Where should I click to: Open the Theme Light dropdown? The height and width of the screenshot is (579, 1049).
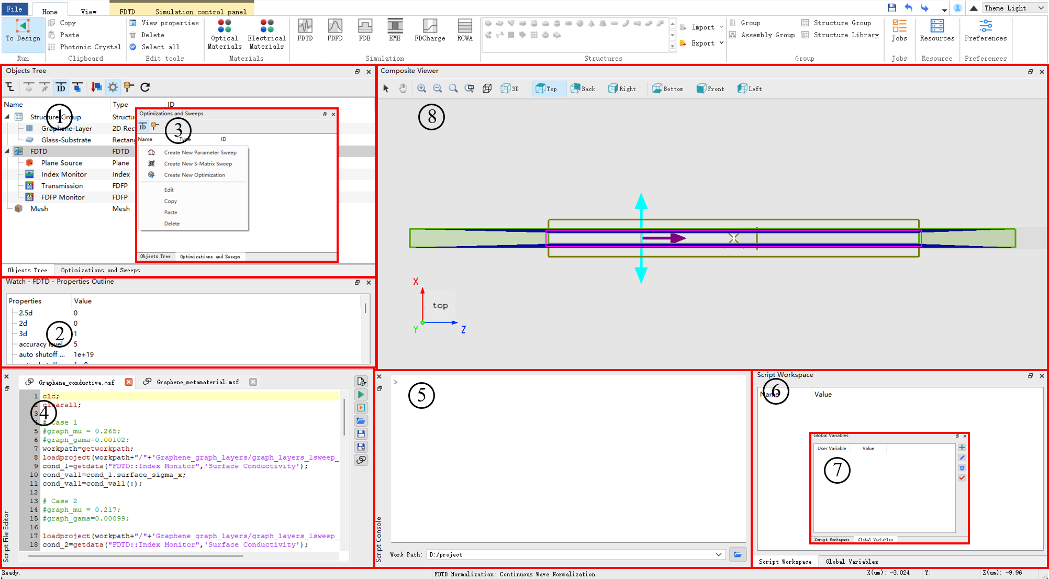tap(1014, 8)
